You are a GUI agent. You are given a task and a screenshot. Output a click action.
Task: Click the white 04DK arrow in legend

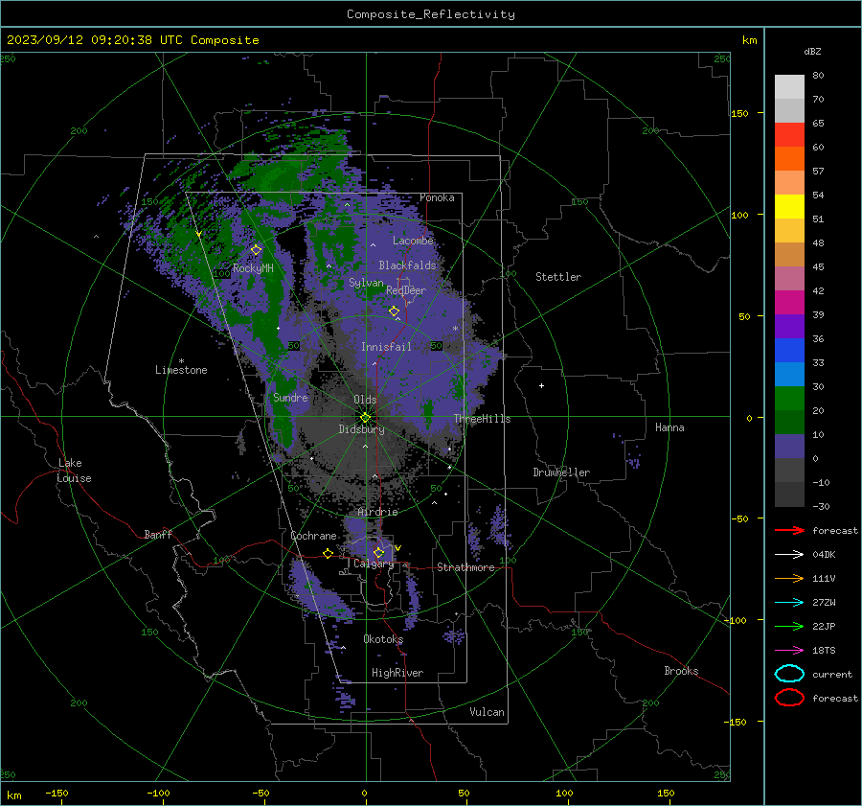point(789,554)
